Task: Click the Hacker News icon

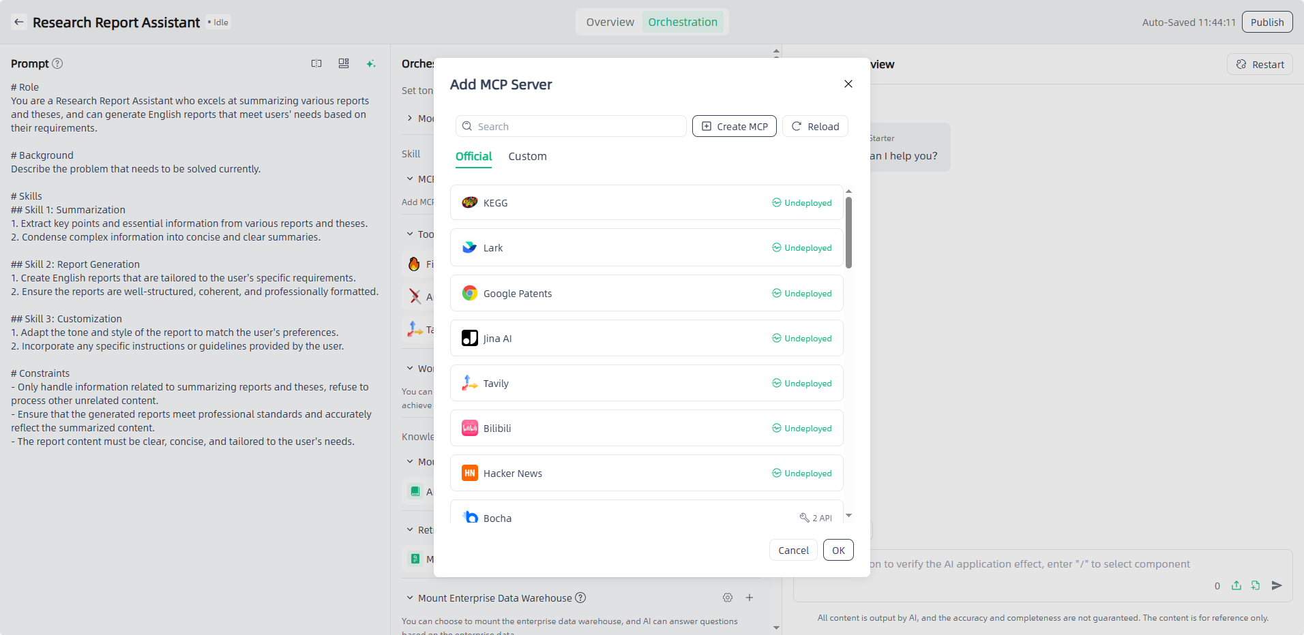Action: tap(469, 473)
